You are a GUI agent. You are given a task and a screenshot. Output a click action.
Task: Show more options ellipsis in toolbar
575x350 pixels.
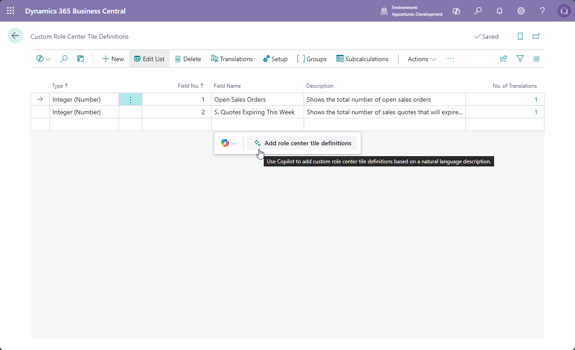[x=451, y=59]
